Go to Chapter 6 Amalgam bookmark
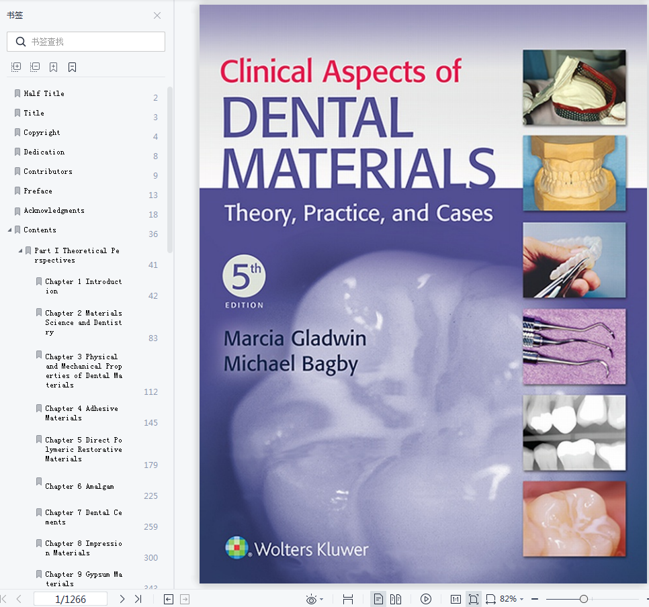Image resolution: width=649 pixels, height=607 pixels. point(79,486)
